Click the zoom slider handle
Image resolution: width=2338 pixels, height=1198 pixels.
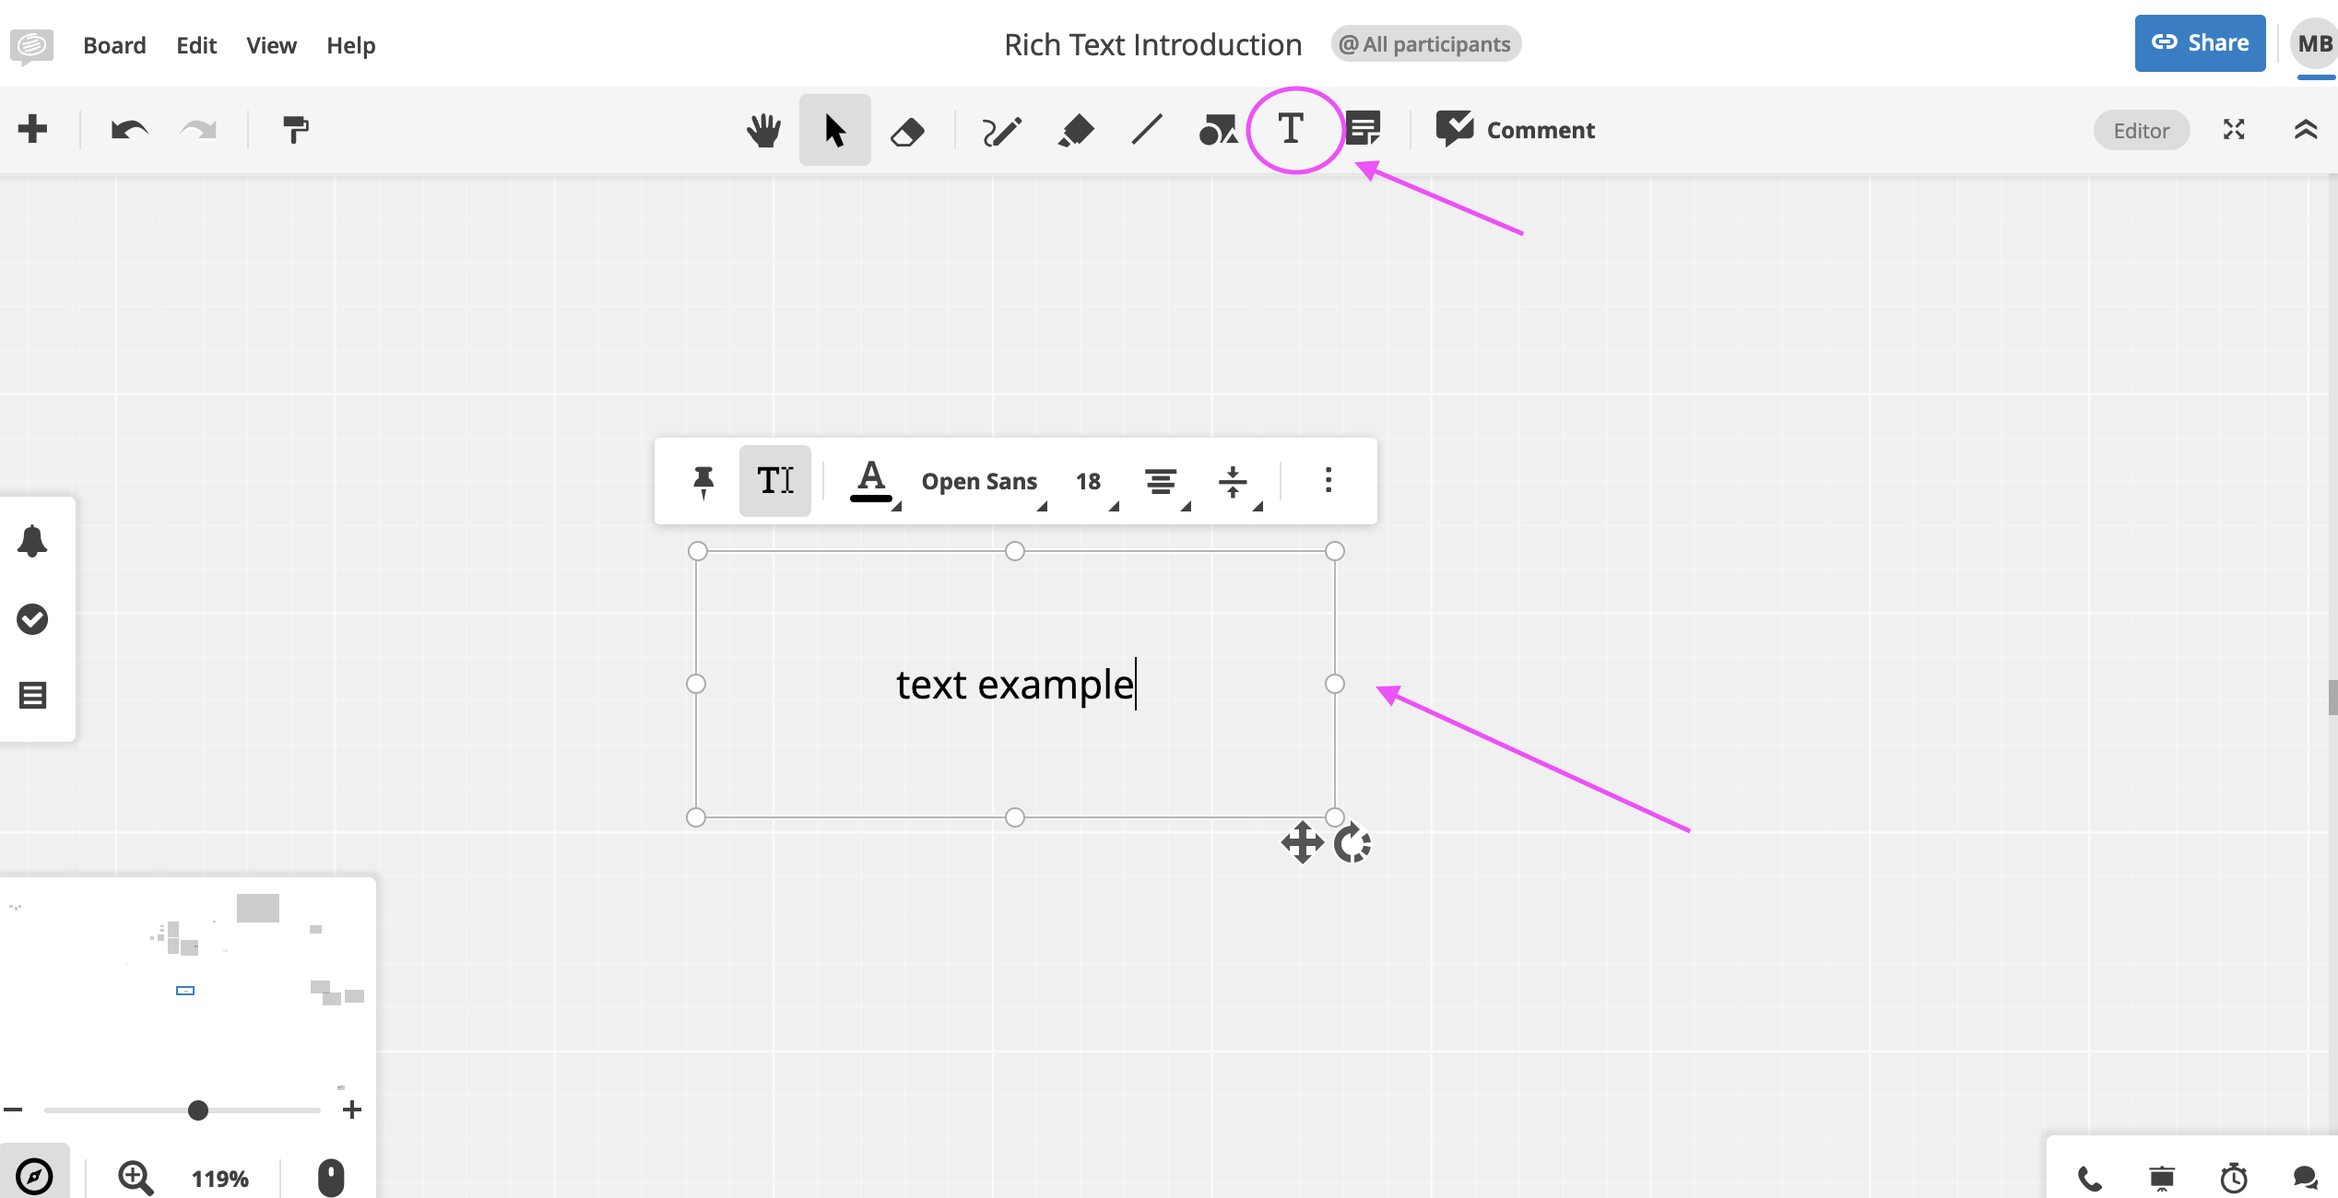pyautogui.click(x=198, y=1110)
